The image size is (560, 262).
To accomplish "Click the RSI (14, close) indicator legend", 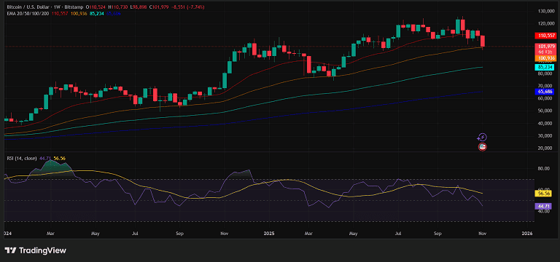I will [x=22, y=158].
